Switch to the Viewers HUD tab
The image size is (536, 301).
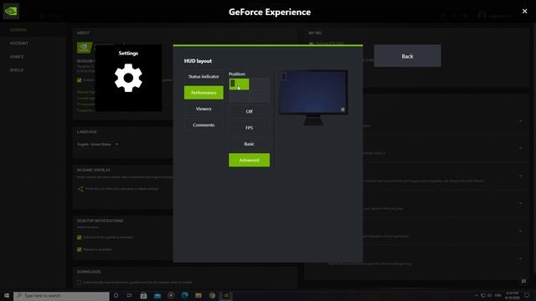click(x=204, y=109)
